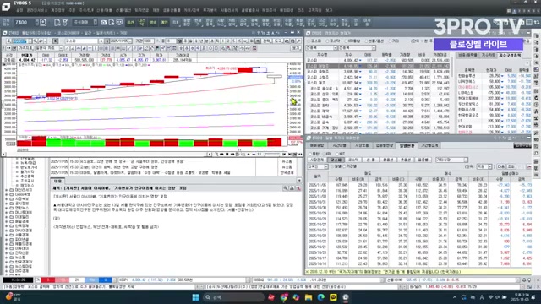The width and height of the screenshot is (541, 304).
Task: Select the trendline drawing tool in the chart toolbar
Action: pos(68,48)
